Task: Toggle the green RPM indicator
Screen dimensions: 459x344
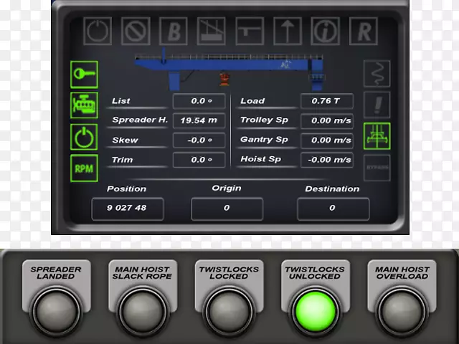Action: coord(84,168)
